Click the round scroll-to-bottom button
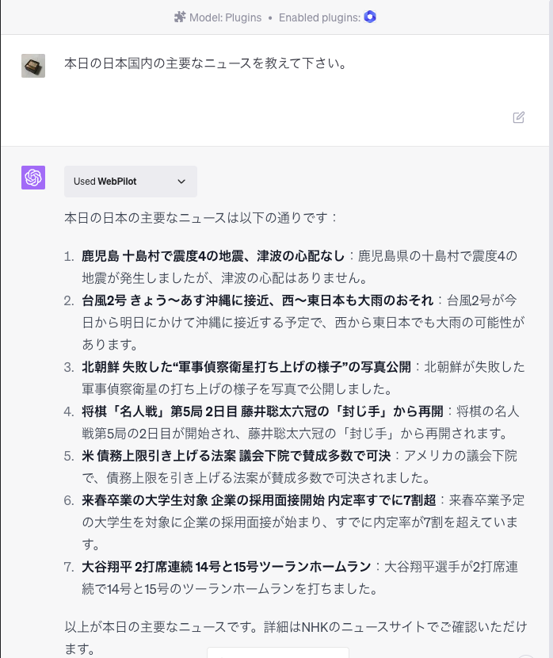The image size is (553, 658). point(526,656)
